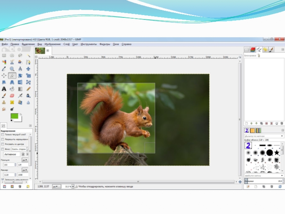Screen dimensions: 285x214
Task: Open the Фильтры menu
Action: [105, 44]
